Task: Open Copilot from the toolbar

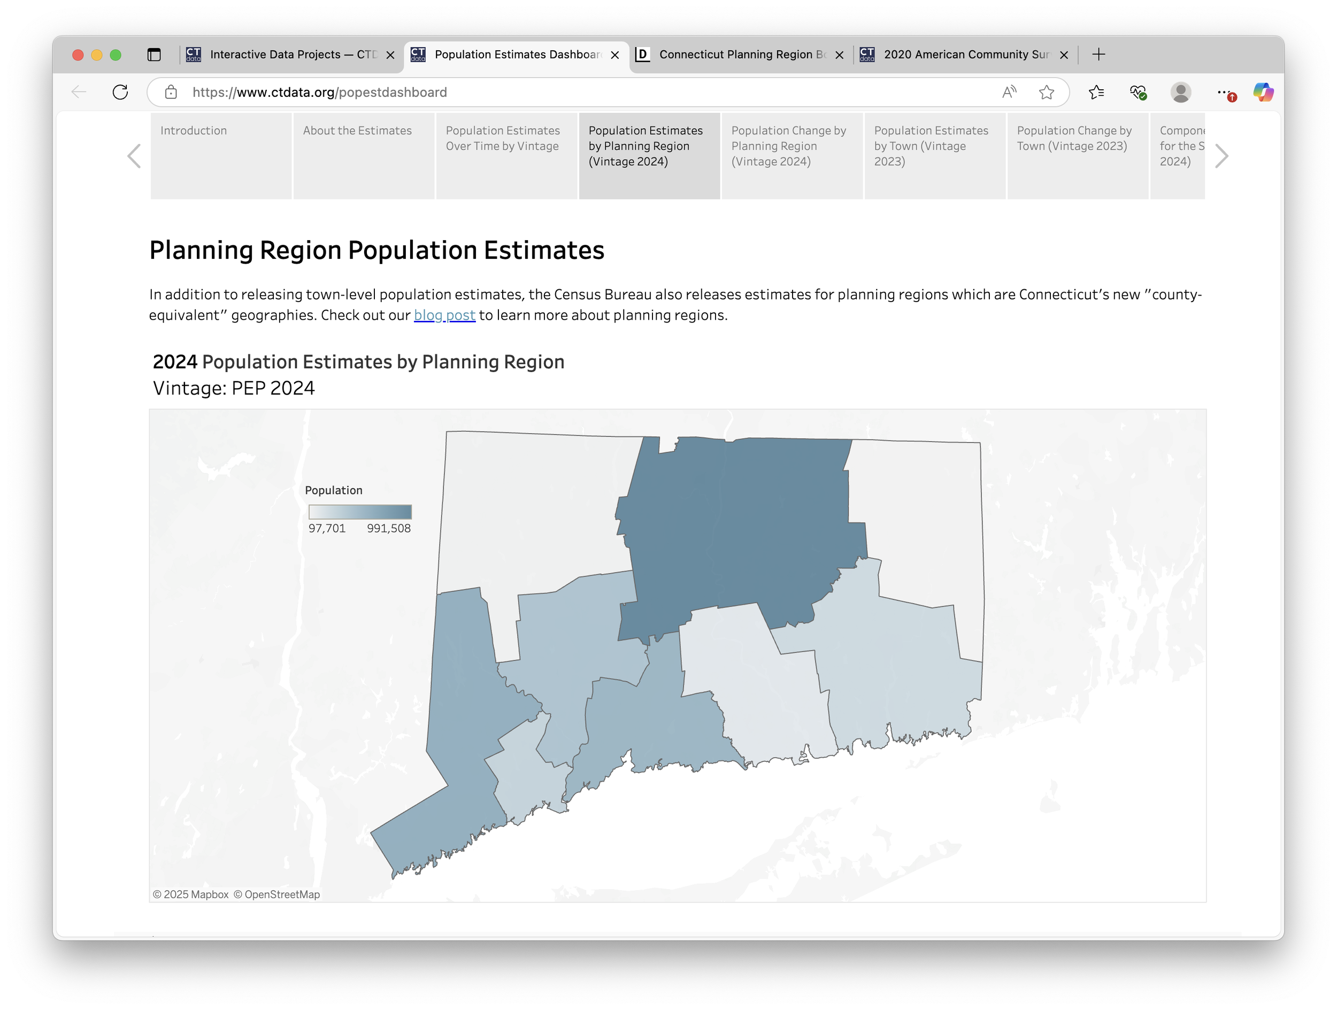Action: point(1263,92)
